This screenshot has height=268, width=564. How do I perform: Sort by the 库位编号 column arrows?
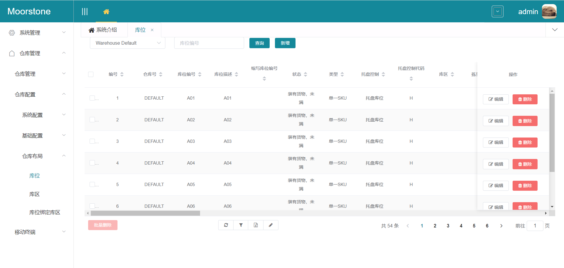tap(200, 74)
